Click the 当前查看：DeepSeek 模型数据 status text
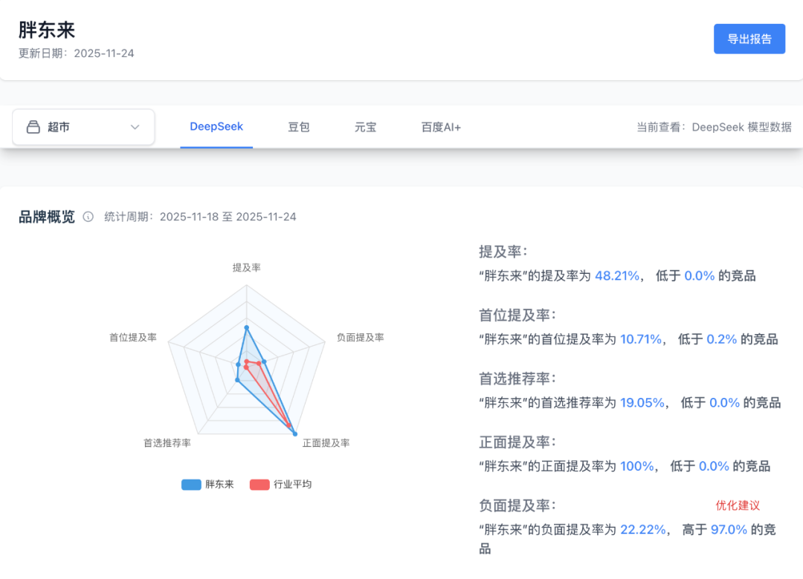803x579 pixels. click(714, 127)
